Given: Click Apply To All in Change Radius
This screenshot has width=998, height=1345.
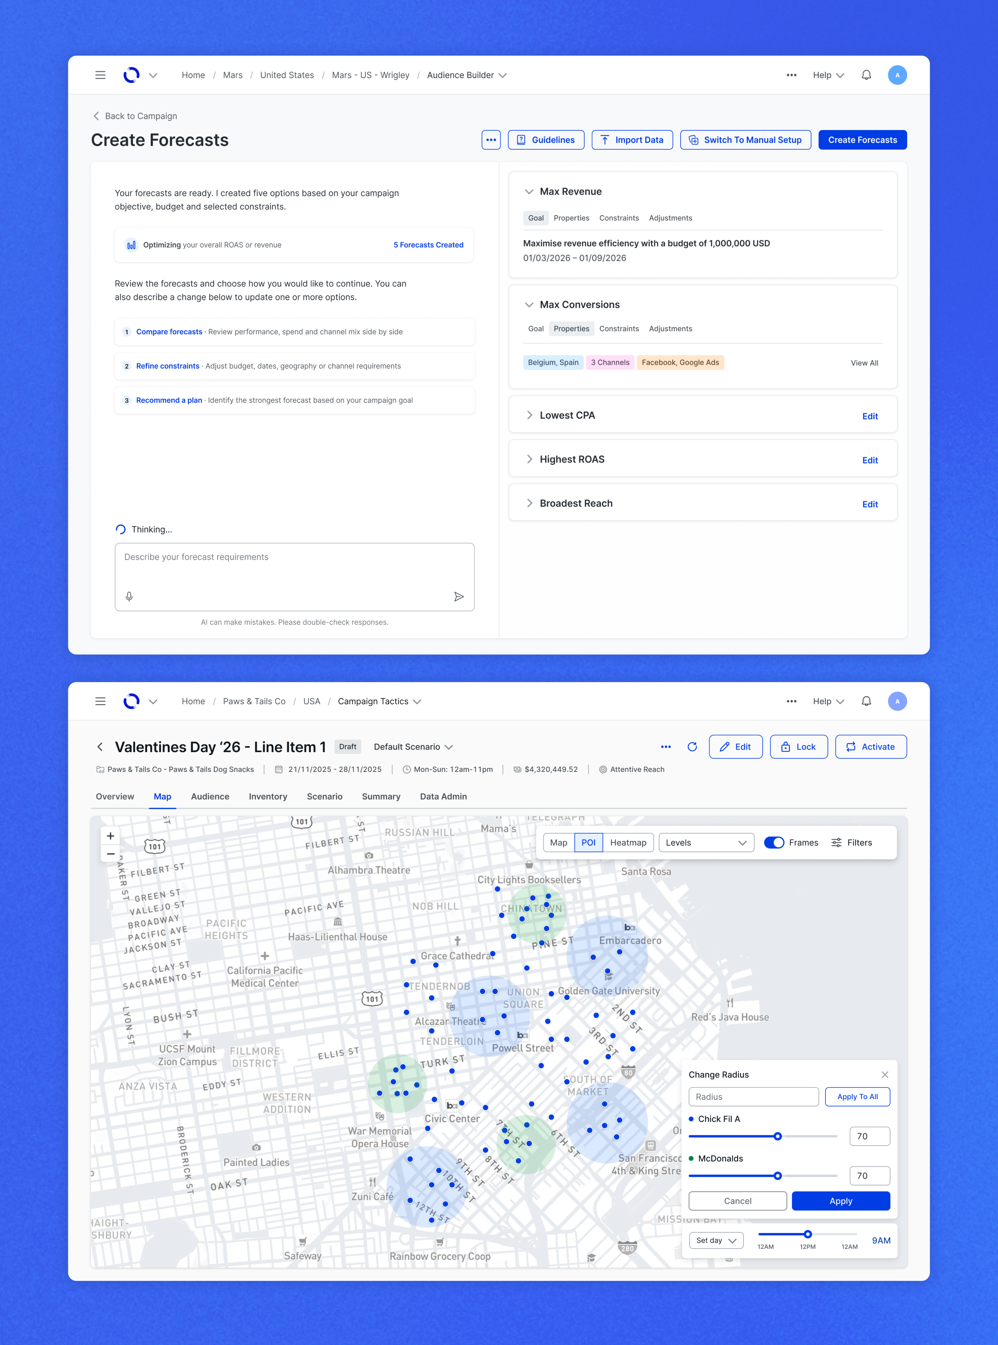Looking at the screenshot, I should click(857, 1096).
